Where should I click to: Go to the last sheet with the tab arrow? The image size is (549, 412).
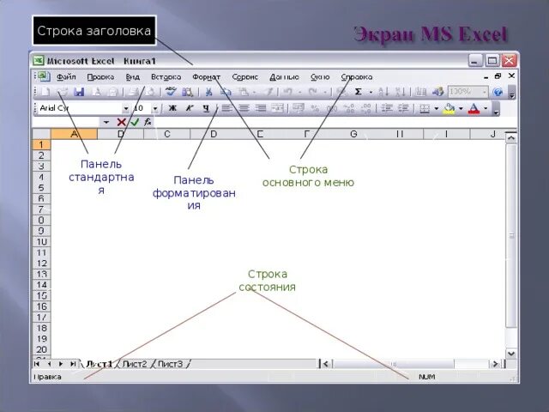tap(73, 364)
